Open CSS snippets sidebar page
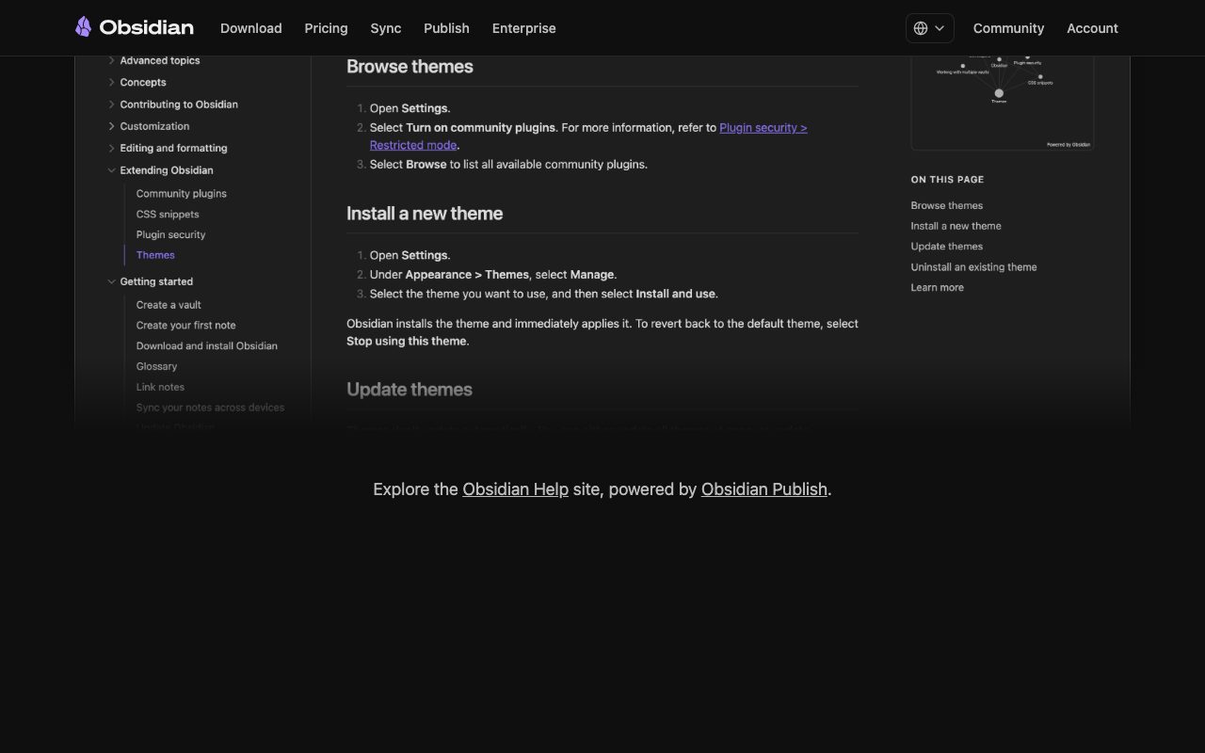This screenshot has width=1205, height=753. click(168, 214)
